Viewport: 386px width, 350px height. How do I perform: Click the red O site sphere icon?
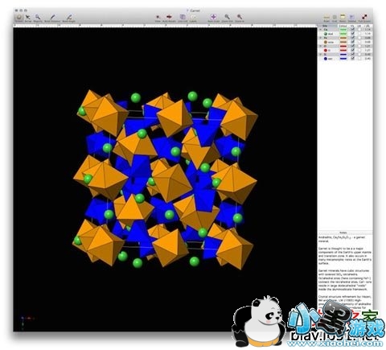tap(326, 50)
